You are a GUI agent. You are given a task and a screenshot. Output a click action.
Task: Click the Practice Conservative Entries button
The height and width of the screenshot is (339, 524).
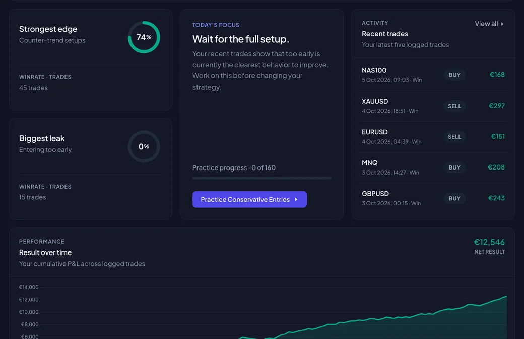(249, 199)
